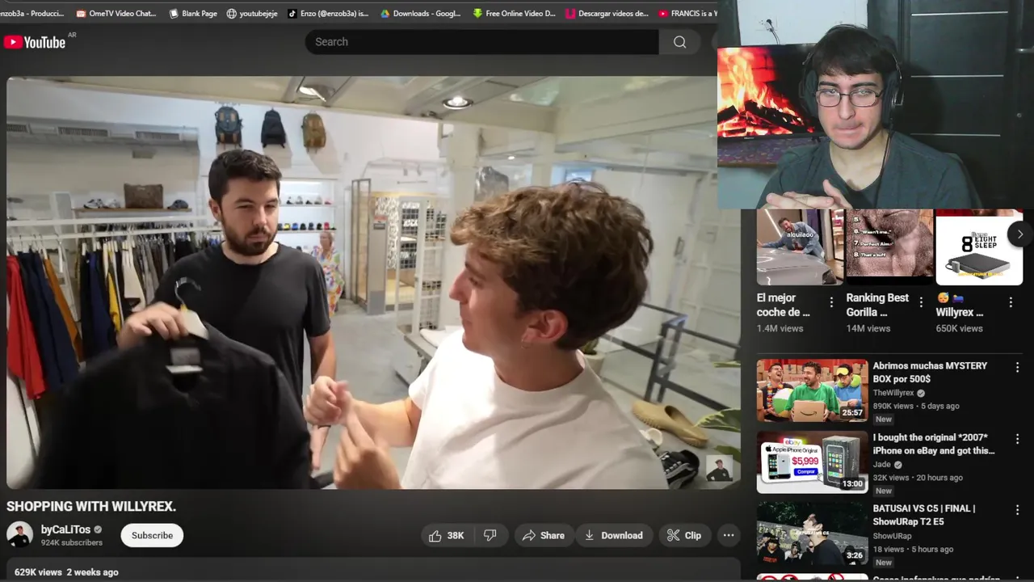Download the current video
Viewport: 1034px width, 582px height.
pyautogui.click(x=613, y=535)
